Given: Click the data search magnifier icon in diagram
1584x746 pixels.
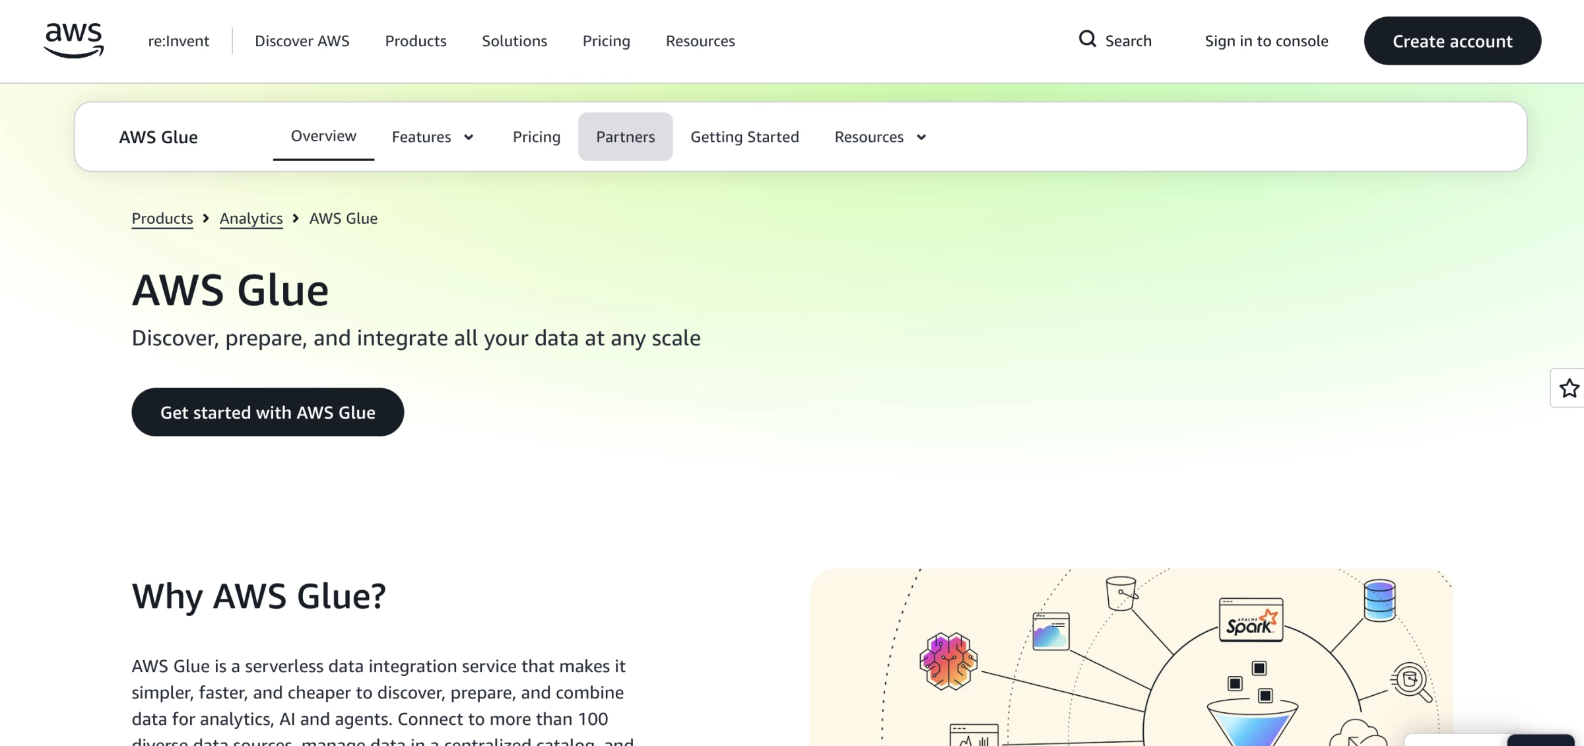Looking at the screenshot, I should pos(1412,682).
